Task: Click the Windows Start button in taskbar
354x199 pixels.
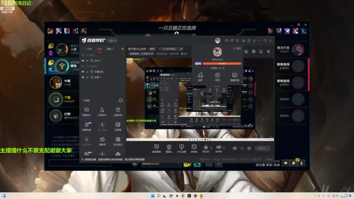Action: (153, 195)
